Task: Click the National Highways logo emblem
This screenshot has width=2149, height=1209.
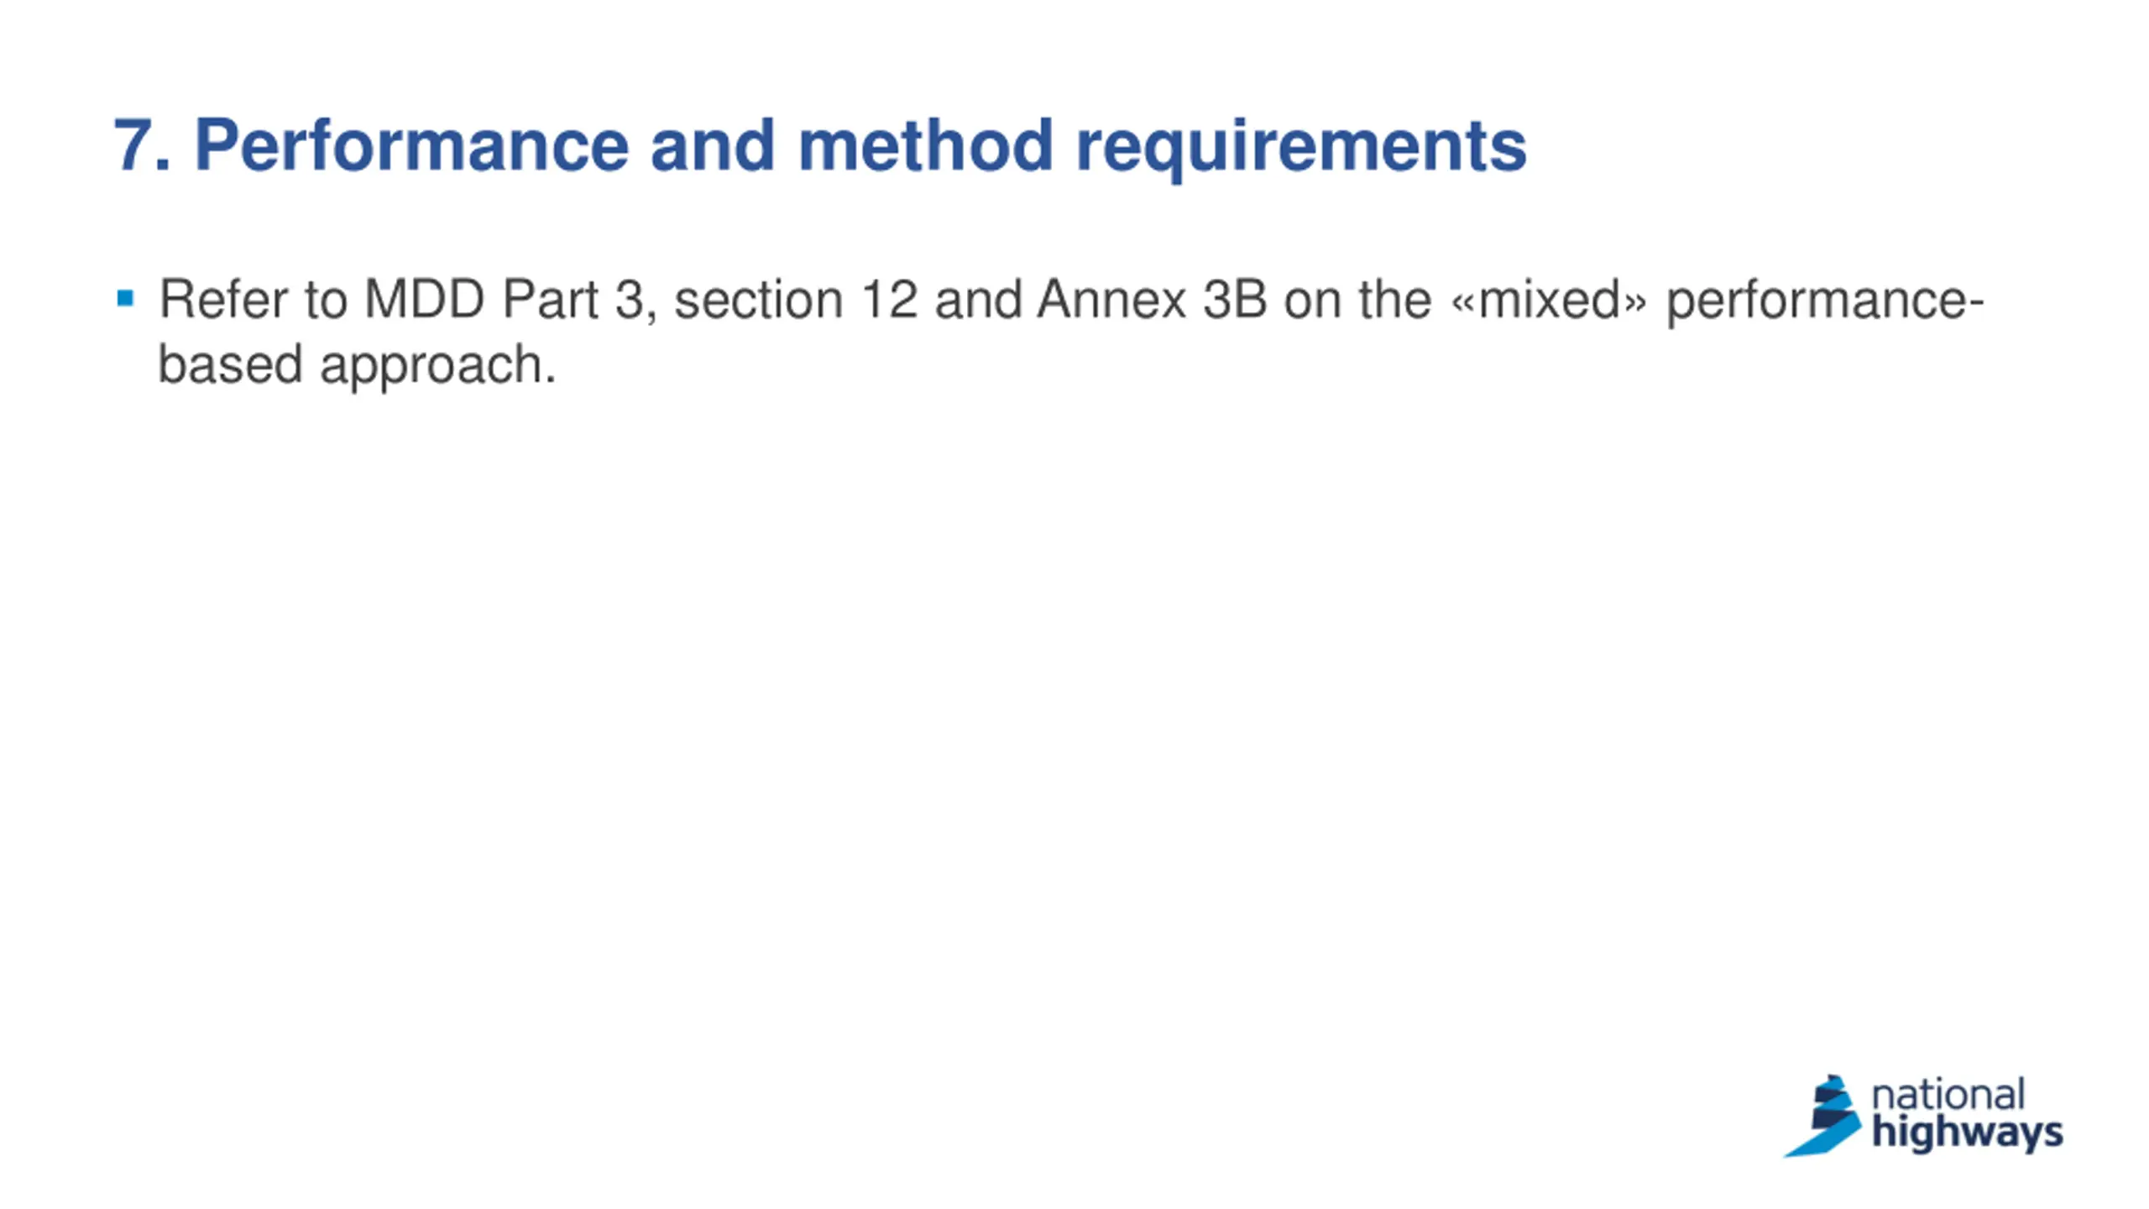Action: click(1822, 1116)
